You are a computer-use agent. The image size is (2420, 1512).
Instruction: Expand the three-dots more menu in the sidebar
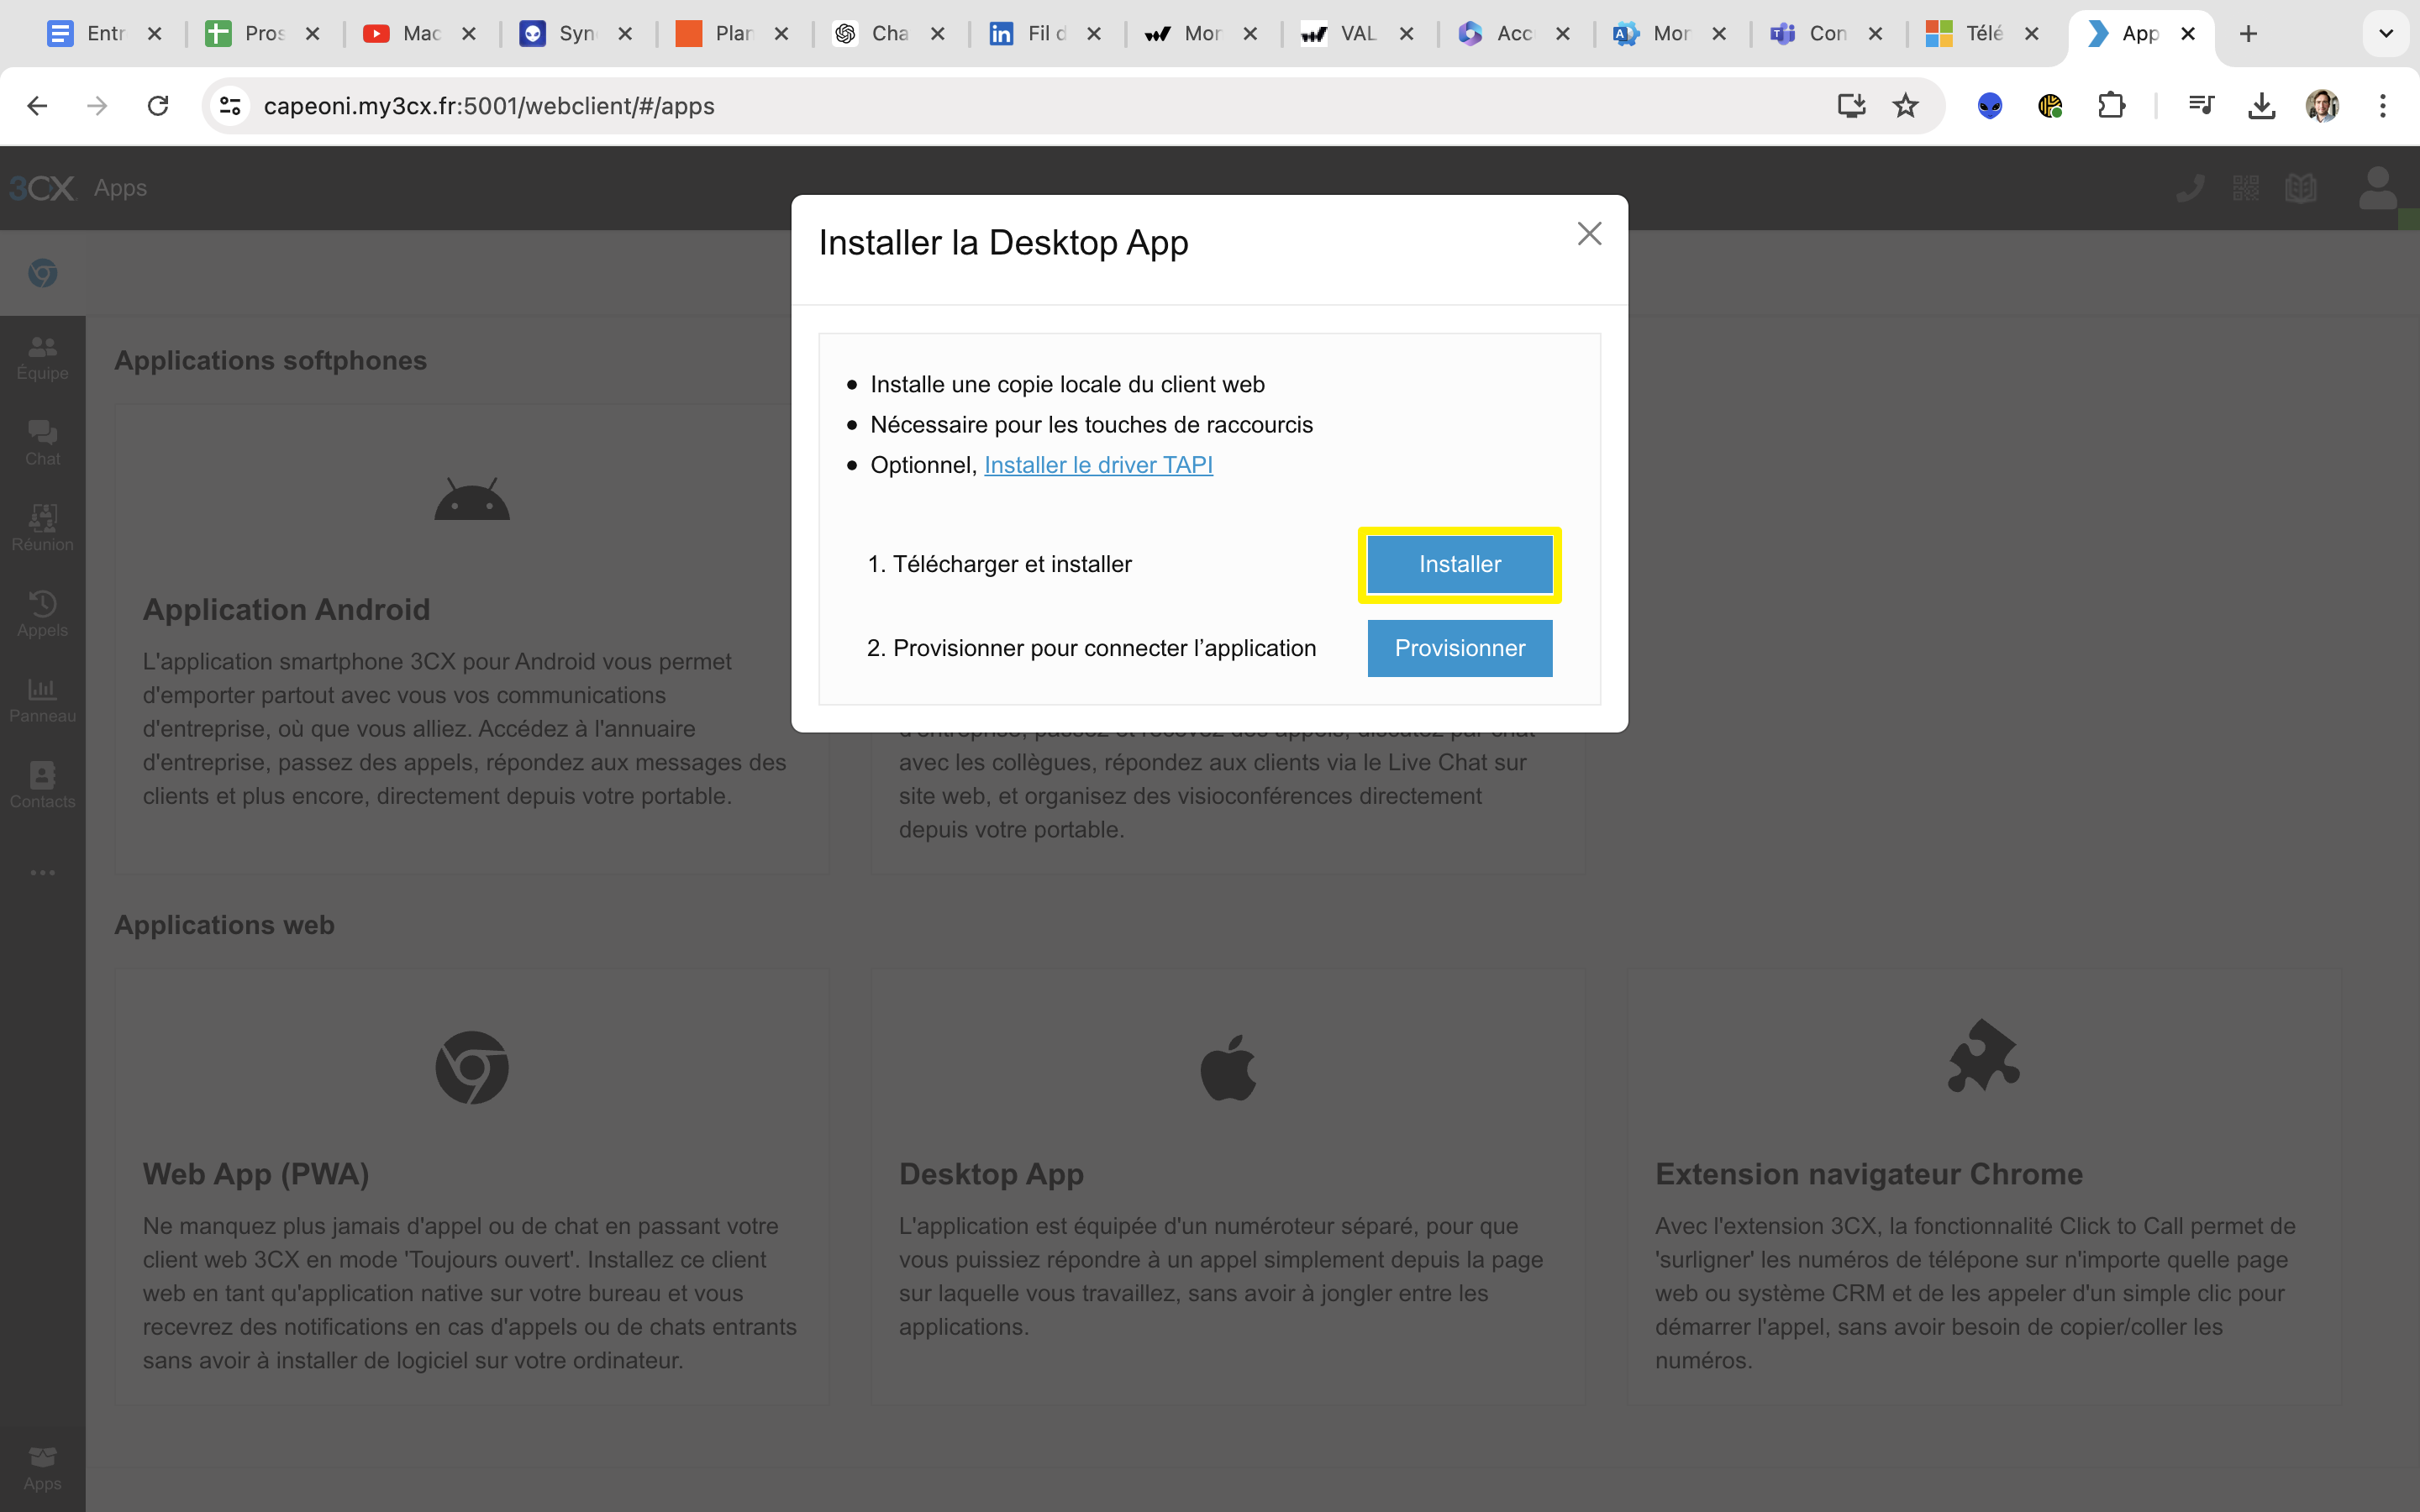tap(42, 873)
